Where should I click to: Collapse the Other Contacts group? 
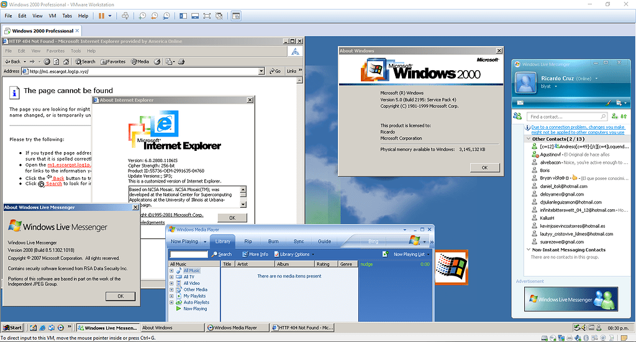coord(529,139)
